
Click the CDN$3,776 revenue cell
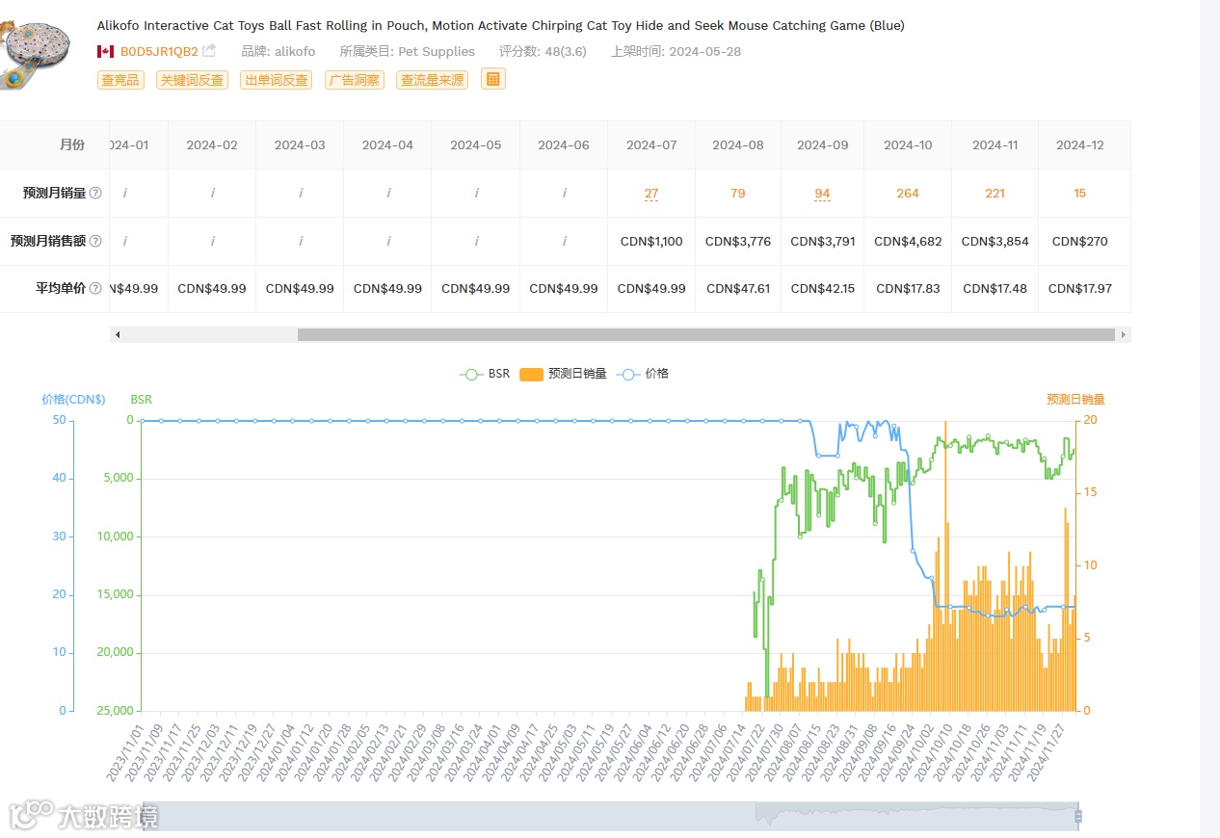(738, 241)
